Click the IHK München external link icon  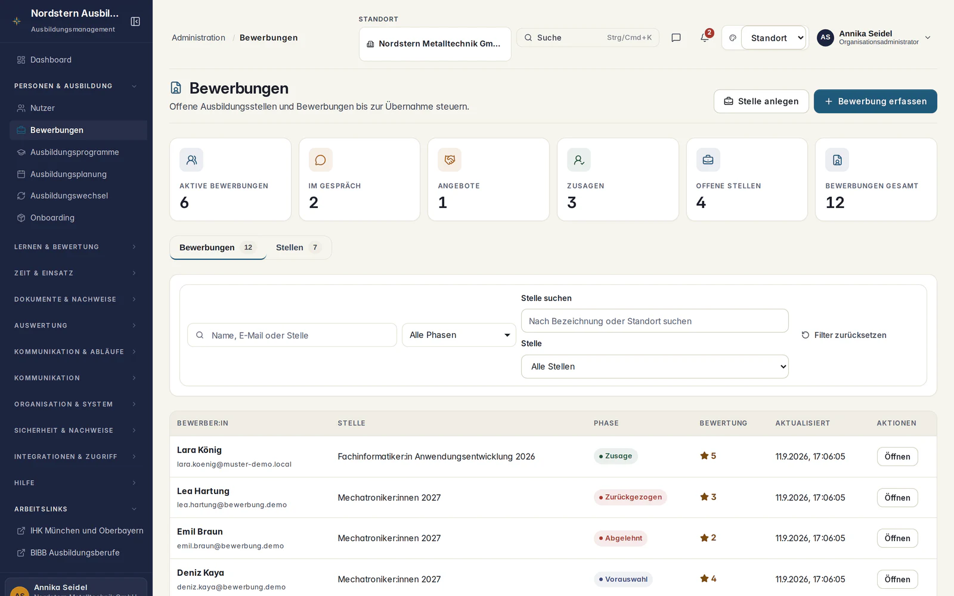21,530
